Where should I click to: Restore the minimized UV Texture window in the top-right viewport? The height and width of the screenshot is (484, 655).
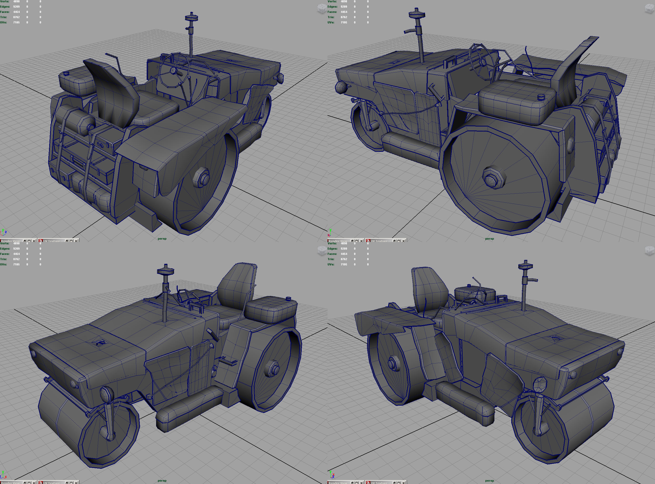click(x=394, y=241)
